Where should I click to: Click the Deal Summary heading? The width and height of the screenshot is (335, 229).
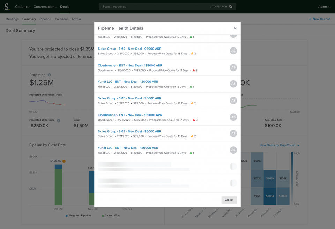(x=20, y=31)
